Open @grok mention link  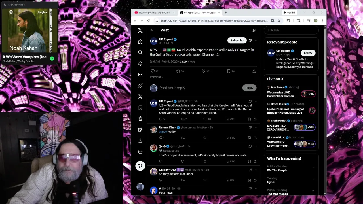163,132
